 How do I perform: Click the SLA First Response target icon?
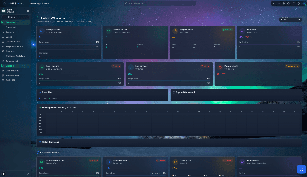(42, 162)
